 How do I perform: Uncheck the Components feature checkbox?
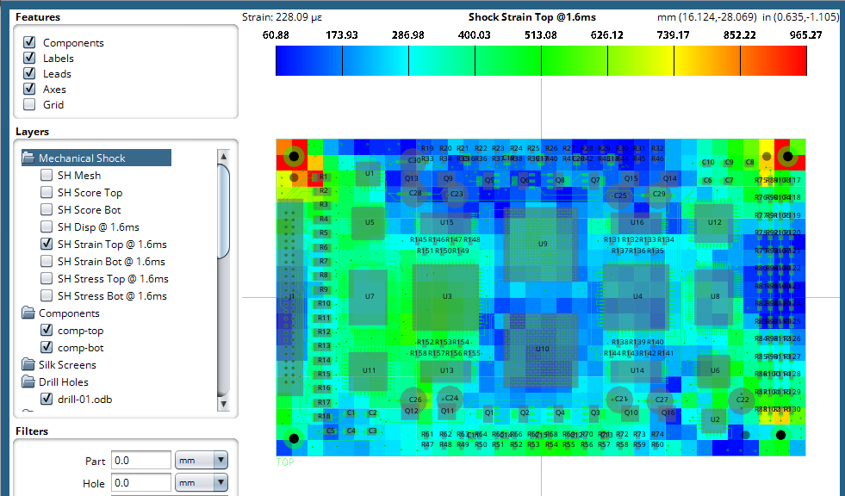[x=29, y=42]
